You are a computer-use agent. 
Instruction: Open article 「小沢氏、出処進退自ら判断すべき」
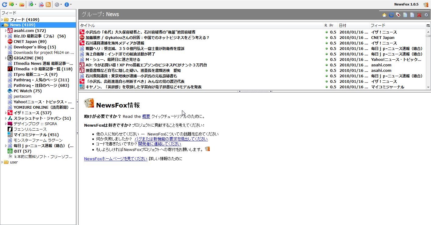pyautogui.click(x=135, y=82)
